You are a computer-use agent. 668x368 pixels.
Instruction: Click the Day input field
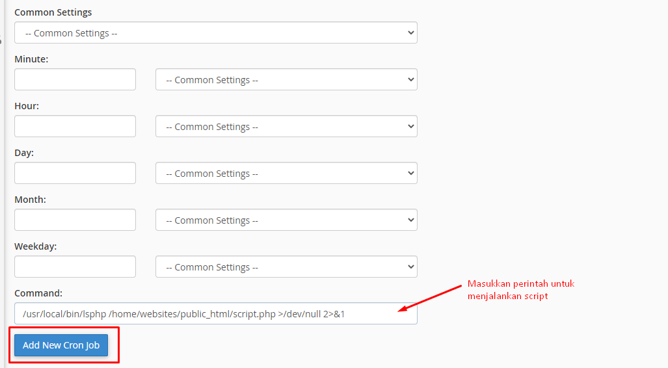pos(75,174)
